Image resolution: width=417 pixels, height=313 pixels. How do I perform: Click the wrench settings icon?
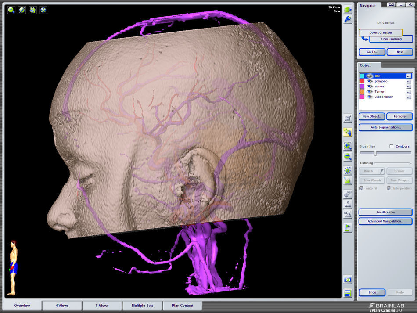pos(348,19)
